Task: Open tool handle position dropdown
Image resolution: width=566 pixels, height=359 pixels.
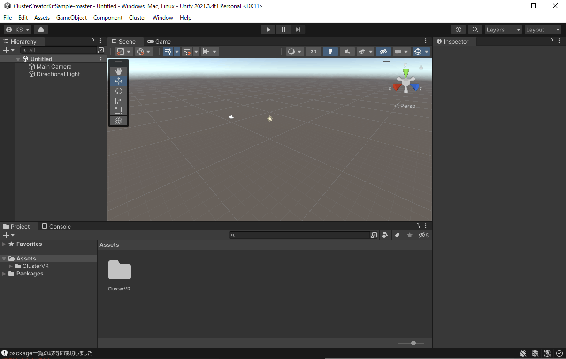Action: click(x=124, y=52)
